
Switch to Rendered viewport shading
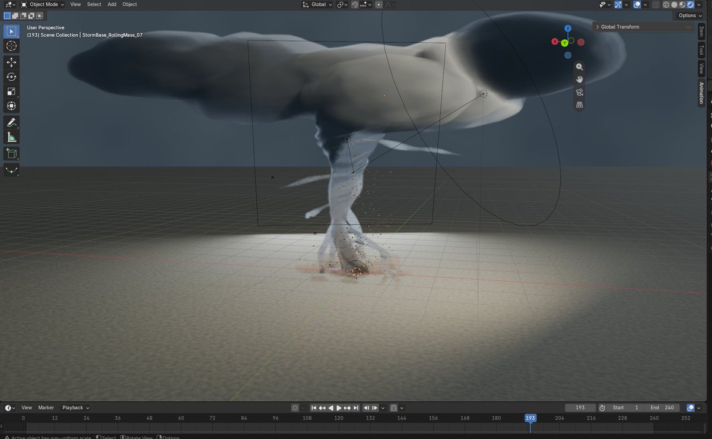pos(691,4)
